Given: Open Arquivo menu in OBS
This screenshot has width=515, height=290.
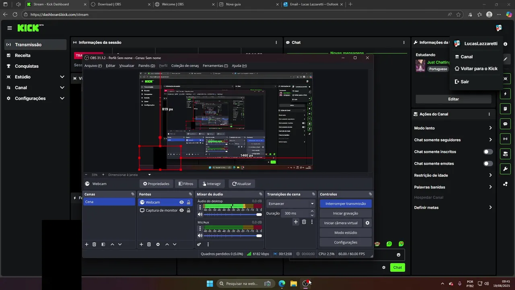Looking at the screenshot, I should tap(93, 66).
